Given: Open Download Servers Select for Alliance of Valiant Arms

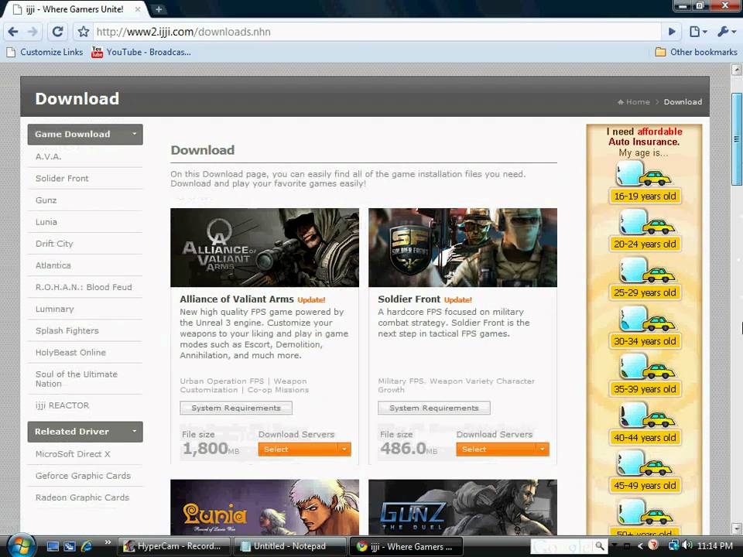Looking at the screenshot, I should click(x=305, y=449).
